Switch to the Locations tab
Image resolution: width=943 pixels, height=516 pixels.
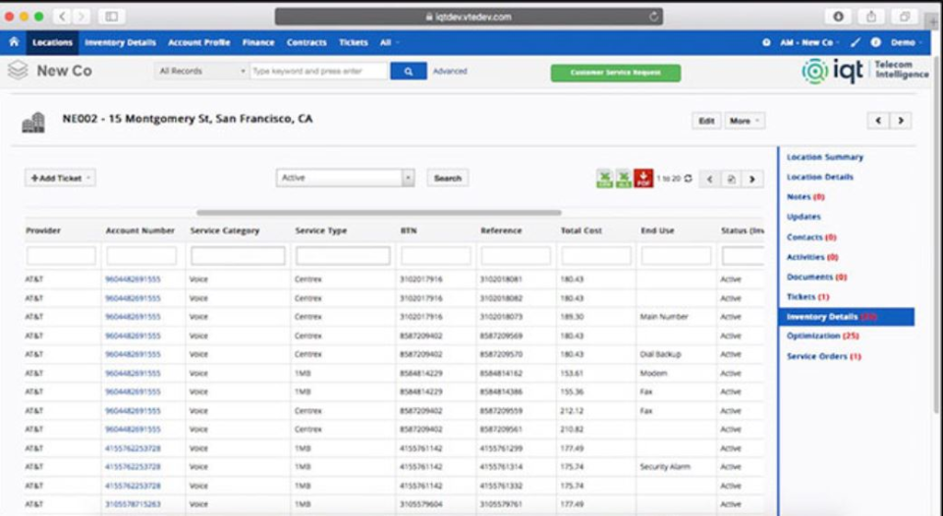click(x=52, y=42)
